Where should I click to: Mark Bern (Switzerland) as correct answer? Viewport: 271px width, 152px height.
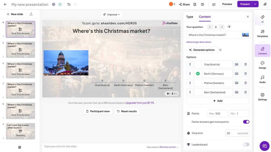pos(198,92)
